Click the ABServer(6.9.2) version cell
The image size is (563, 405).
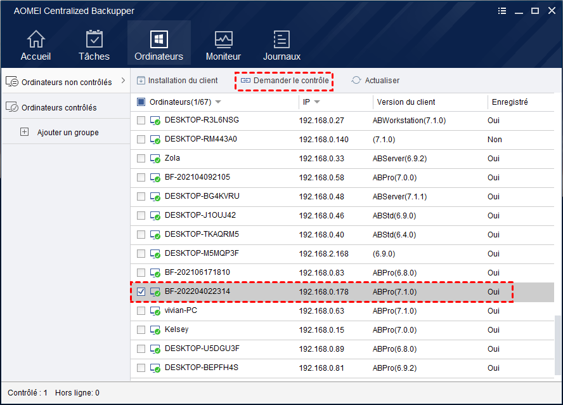399,159
